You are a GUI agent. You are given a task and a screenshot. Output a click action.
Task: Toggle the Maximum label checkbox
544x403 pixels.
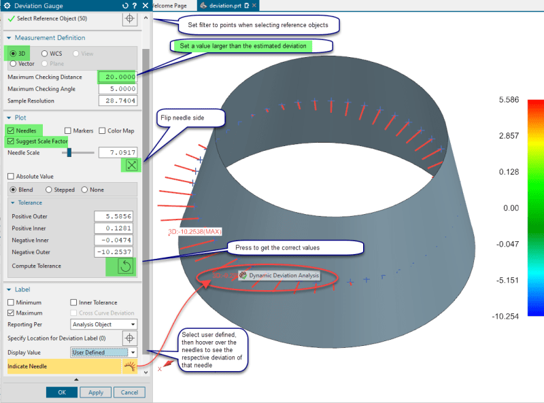(11, 313)
